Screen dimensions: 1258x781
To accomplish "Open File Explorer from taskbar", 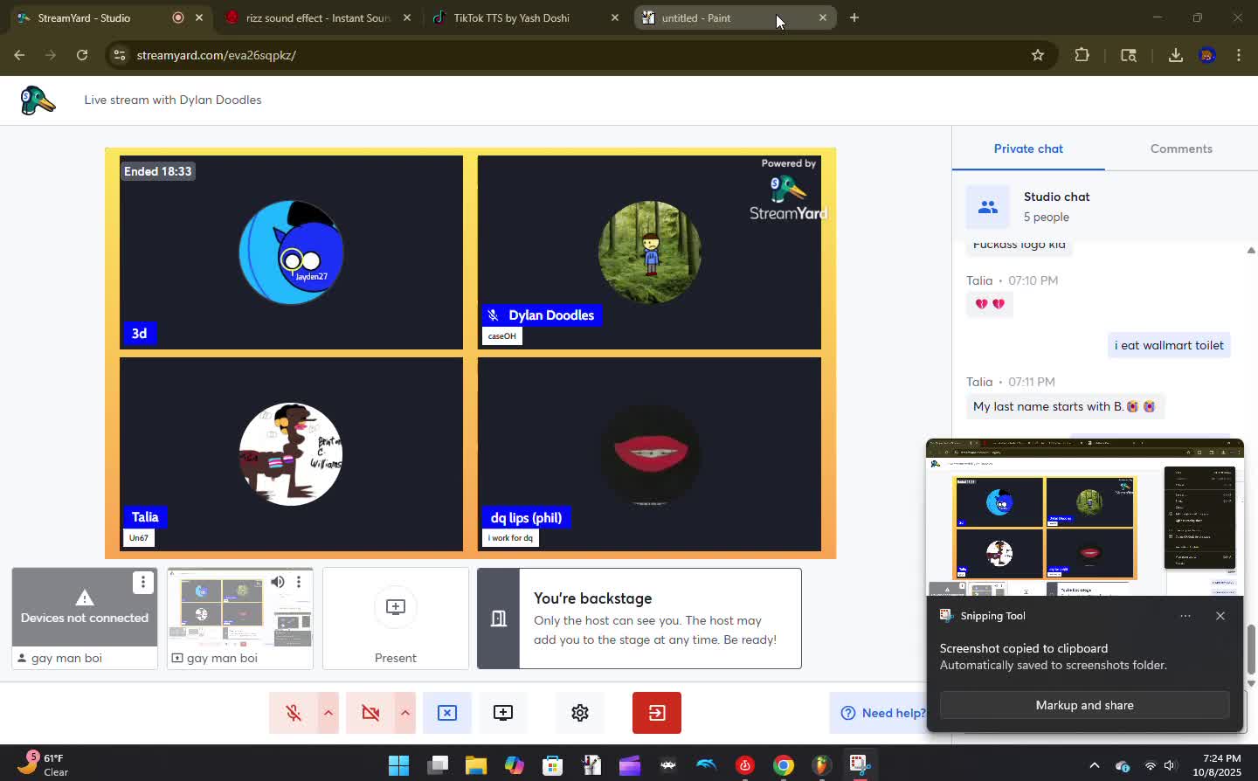I will tap(476, 765).
